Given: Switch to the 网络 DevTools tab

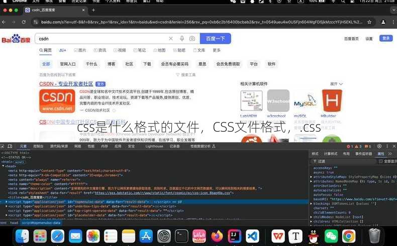Looking at the screenshot, I should (78, 146).
